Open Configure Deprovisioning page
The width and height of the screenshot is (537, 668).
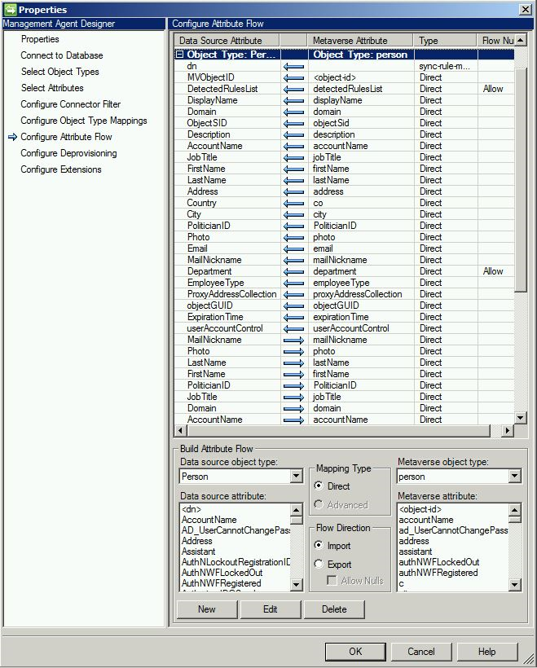(68, 153)
